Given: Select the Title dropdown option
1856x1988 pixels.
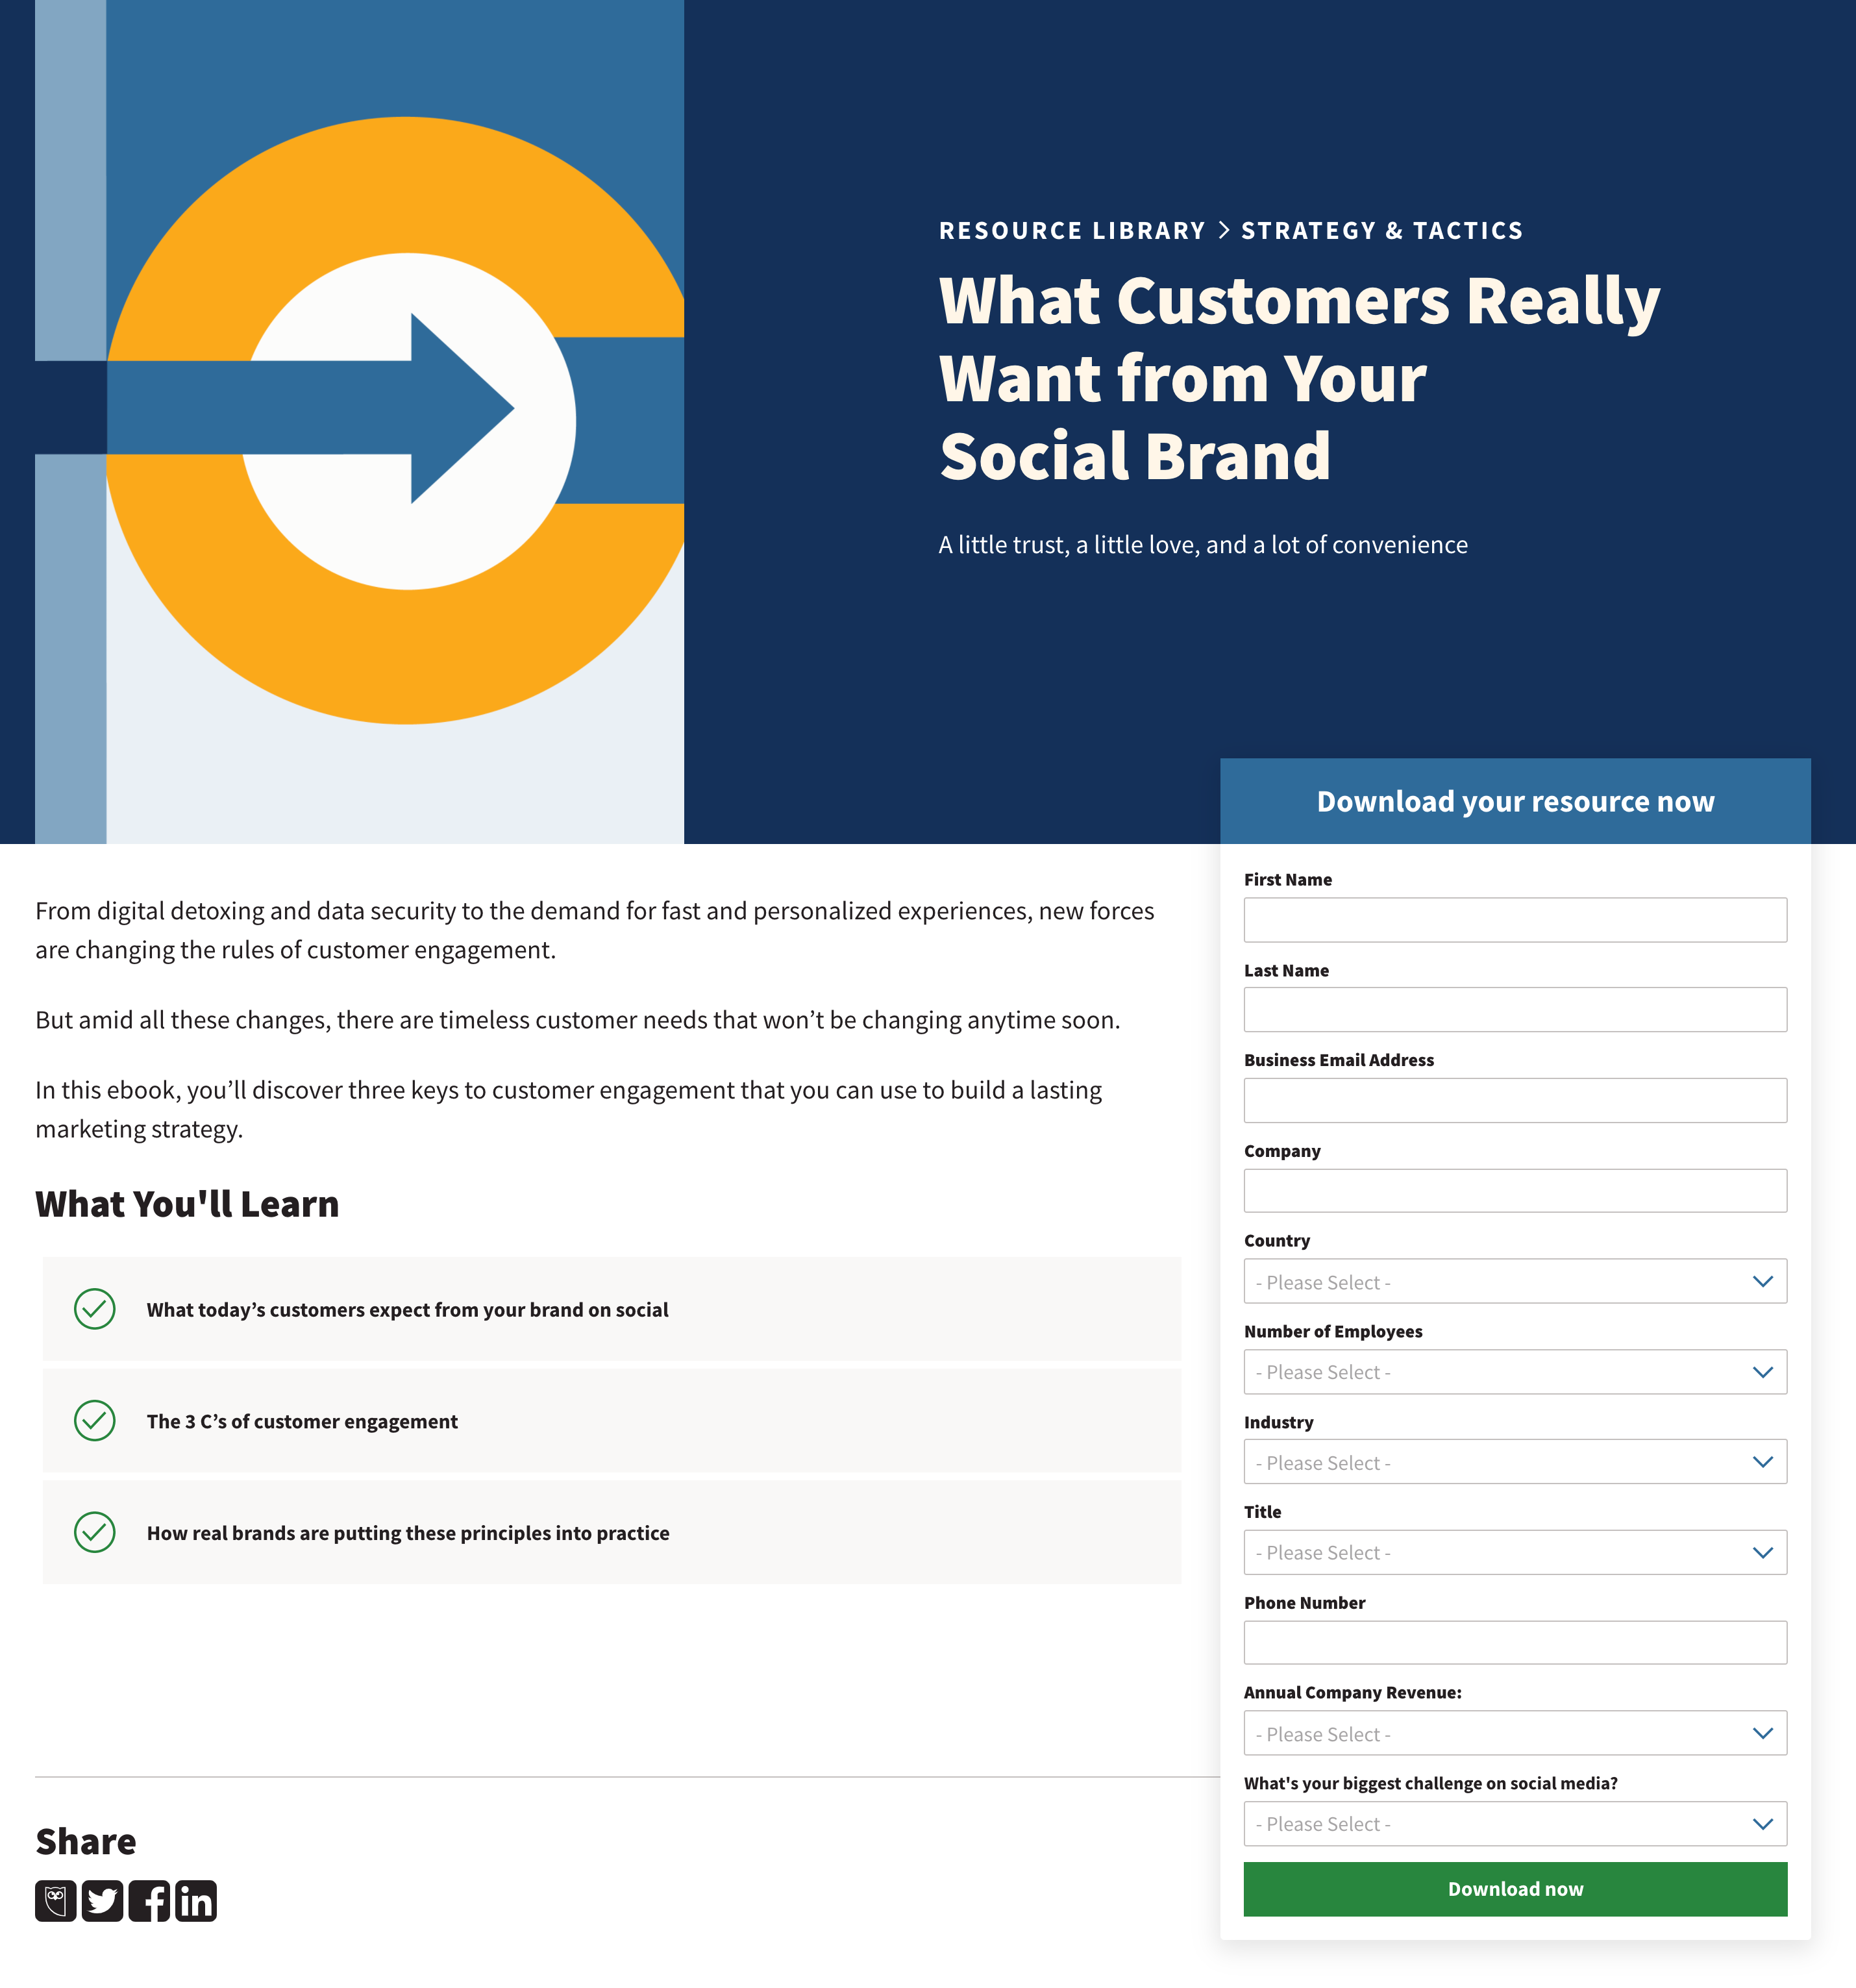Looking at the screenshot, I should click(x=1514, y=1550).
